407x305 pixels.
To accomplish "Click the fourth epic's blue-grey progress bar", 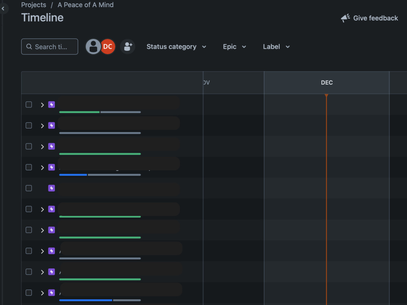I will click(100, 175).
